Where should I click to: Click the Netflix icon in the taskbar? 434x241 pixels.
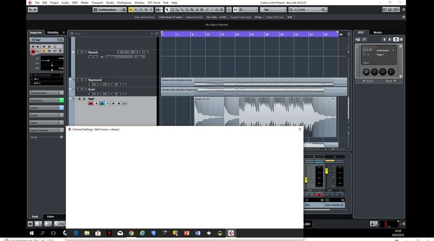109,233
